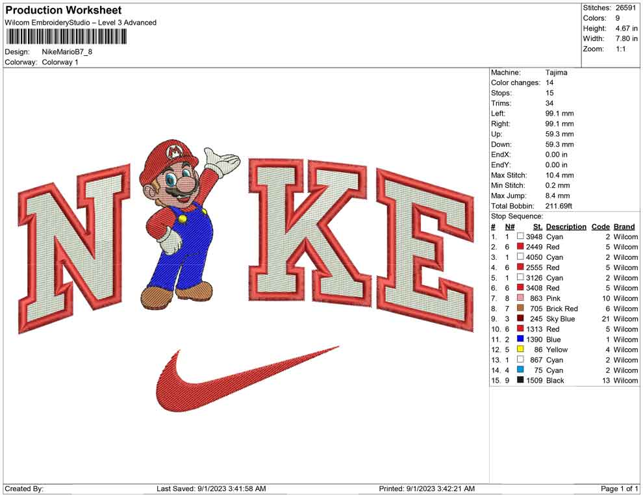Click the Blue description in stop 11

(553, 339)
